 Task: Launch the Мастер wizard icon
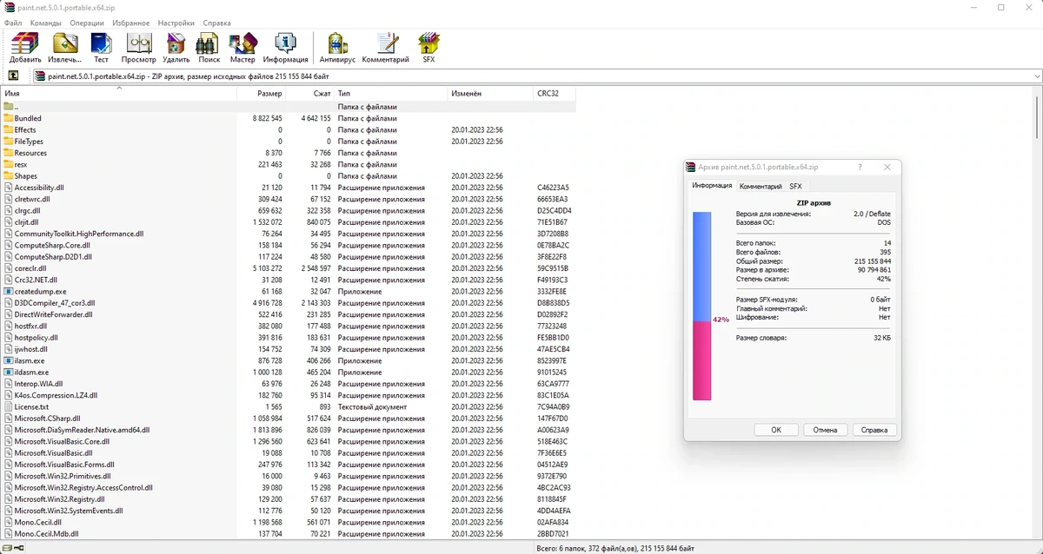coord(242,48)
